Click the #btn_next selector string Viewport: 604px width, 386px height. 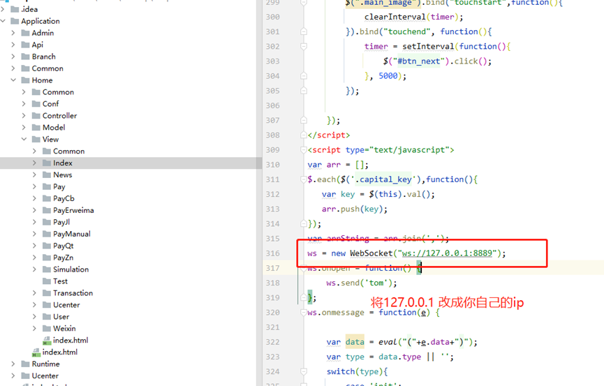(419, 61)
